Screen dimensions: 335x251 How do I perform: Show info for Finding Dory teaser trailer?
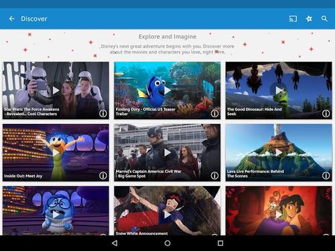click(214, 114)
